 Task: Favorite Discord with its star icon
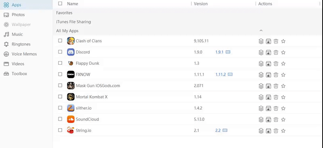click(283, 52)
